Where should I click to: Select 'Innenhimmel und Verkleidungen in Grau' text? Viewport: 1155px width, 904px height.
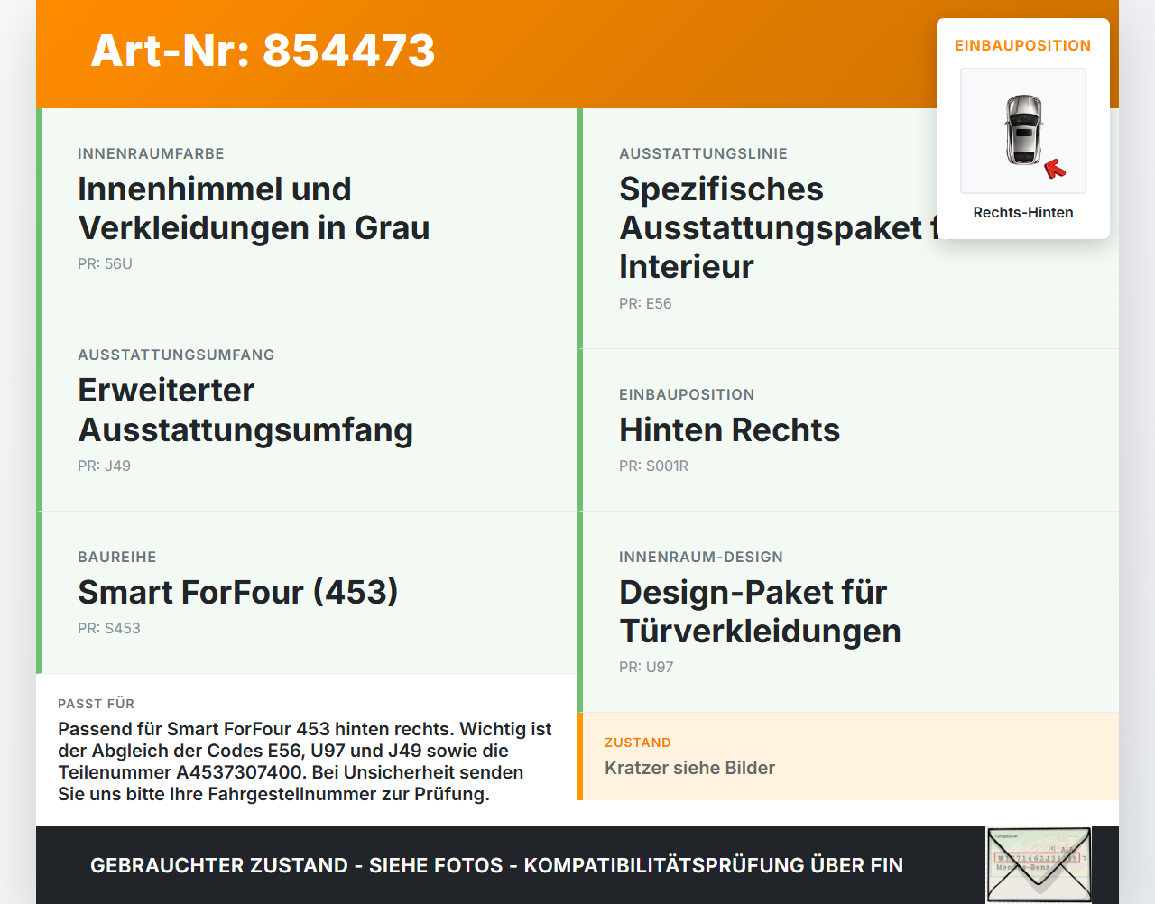click(x=254, y=208)
